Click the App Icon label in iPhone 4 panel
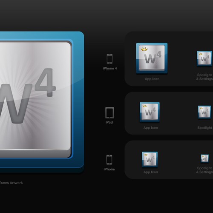 152,79
